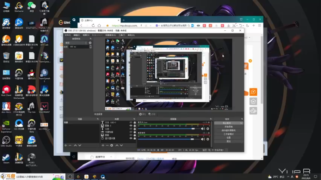The image size is (321, 180).
Task: Expand the Douyu page bottom bar chevron
Action: pos(111,157)
